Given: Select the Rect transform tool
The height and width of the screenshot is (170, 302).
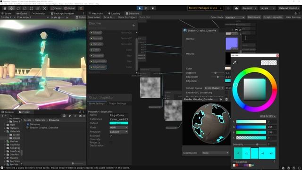Looking at the screenshot, I should point(32,8).
